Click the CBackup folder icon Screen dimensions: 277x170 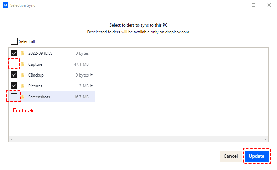[22, 75]
